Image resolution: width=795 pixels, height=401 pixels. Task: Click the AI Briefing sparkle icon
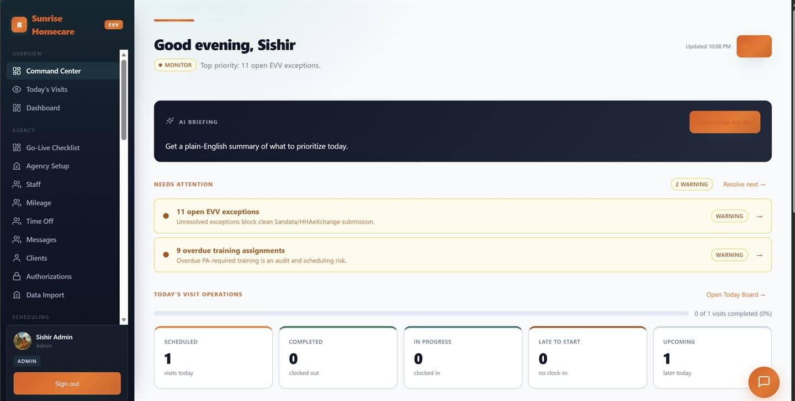click(x=170, y=121)
